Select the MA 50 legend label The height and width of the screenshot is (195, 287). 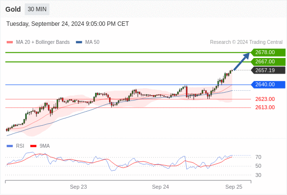(x=92, y=42)
